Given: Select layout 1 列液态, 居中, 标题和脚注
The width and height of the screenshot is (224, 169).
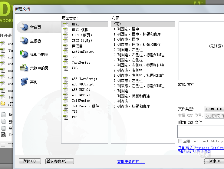Looking at the screenshot, I should [x=143, y=45].
